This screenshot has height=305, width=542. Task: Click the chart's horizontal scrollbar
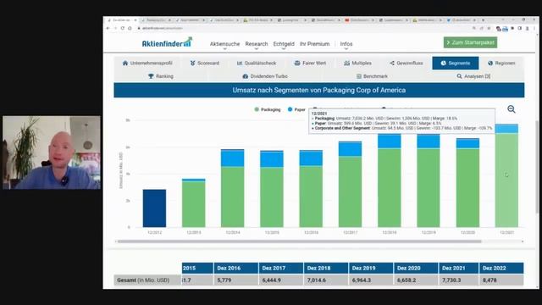299,241
